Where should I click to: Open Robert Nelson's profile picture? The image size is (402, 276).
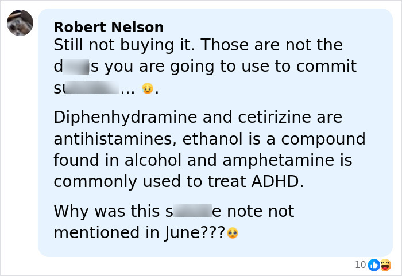20,23
